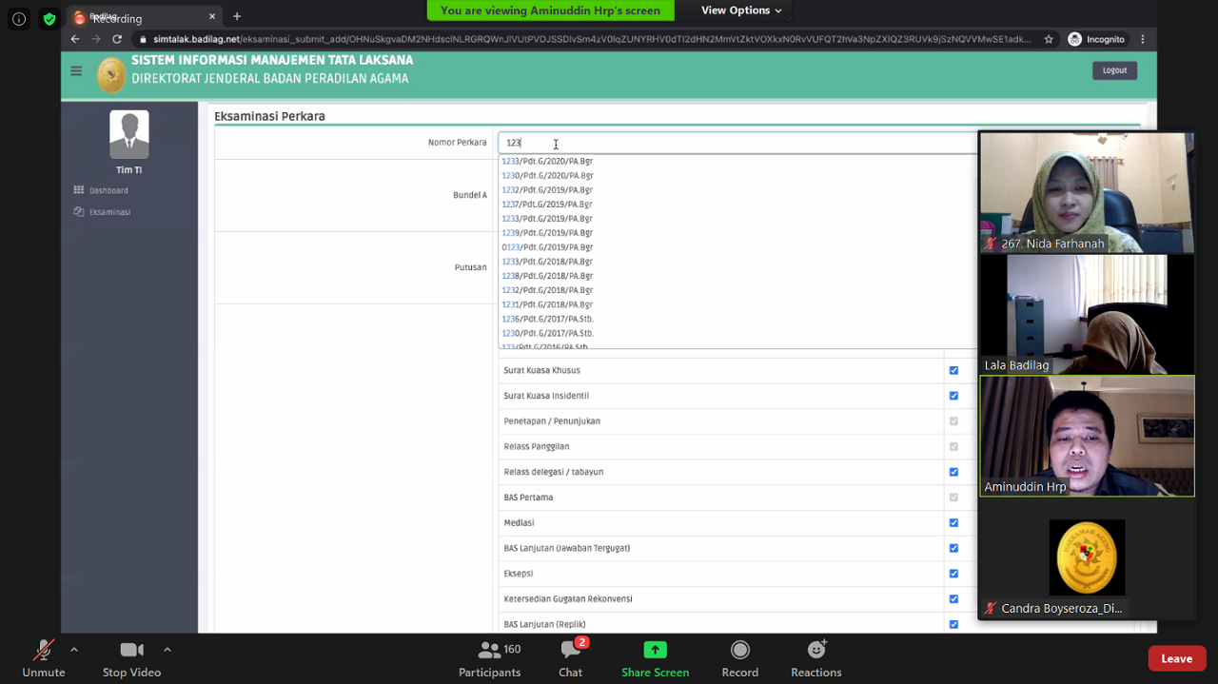Expand video options arrow beside Stop Video

167,650
